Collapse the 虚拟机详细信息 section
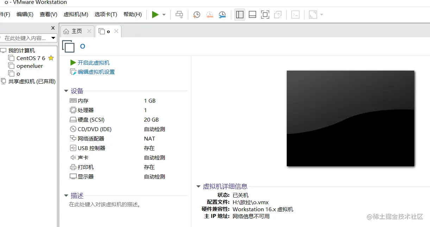Viewport: 430px width, 227px height. point(198,187)
